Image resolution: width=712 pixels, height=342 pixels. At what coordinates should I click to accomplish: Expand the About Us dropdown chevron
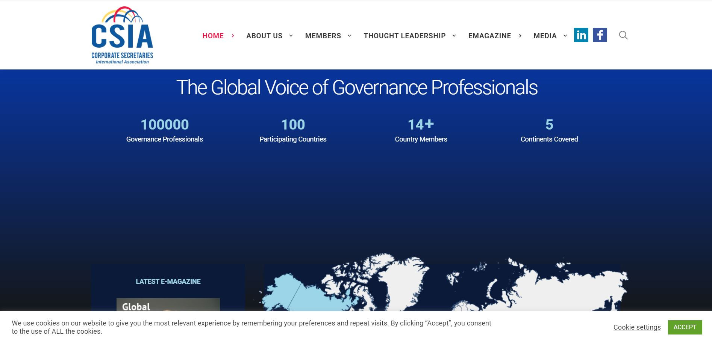point(291,36)
